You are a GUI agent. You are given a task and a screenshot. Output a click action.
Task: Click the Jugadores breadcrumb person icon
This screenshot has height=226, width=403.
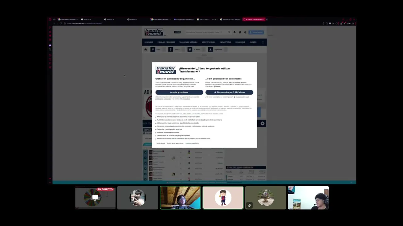pos(210,49)
